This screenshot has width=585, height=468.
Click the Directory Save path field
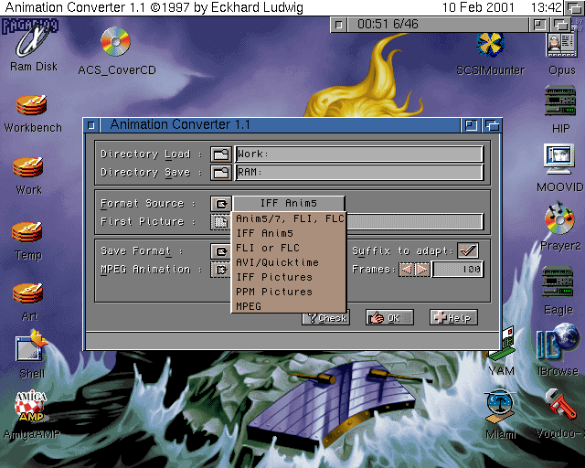[359, 173]
